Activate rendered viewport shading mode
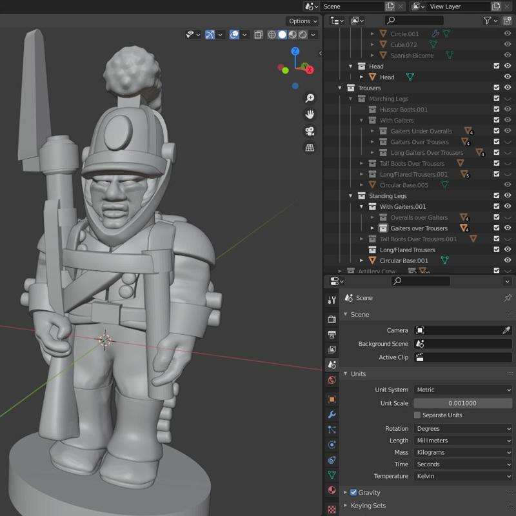The width and height of the screenshot is (516, 516). pyautogui.click(x=302, y=35)
